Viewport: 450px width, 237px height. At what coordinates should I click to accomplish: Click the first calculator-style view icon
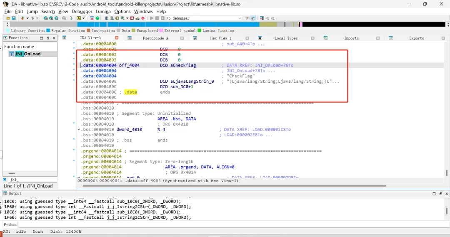coord(46,18)
